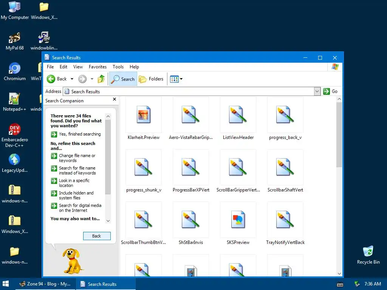Image resolution: width=387 pixels, height=290 pixels.
Task: Select the progress_back_v file icon
Action: [x=285, y=115]
